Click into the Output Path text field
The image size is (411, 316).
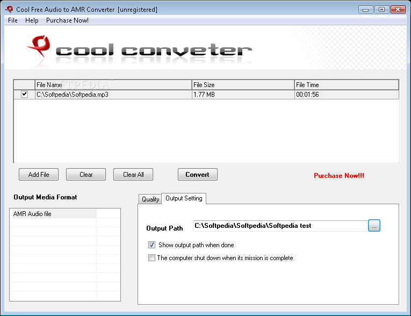[280, 226]
